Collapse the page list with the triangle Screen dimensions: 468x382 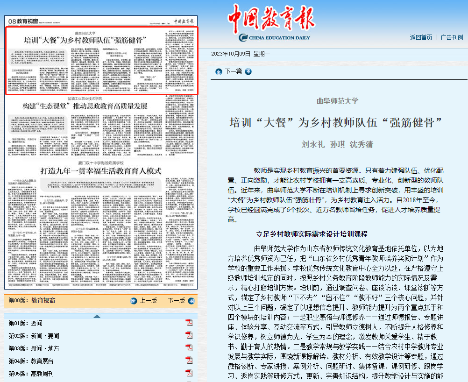click(x=97, y=316)
